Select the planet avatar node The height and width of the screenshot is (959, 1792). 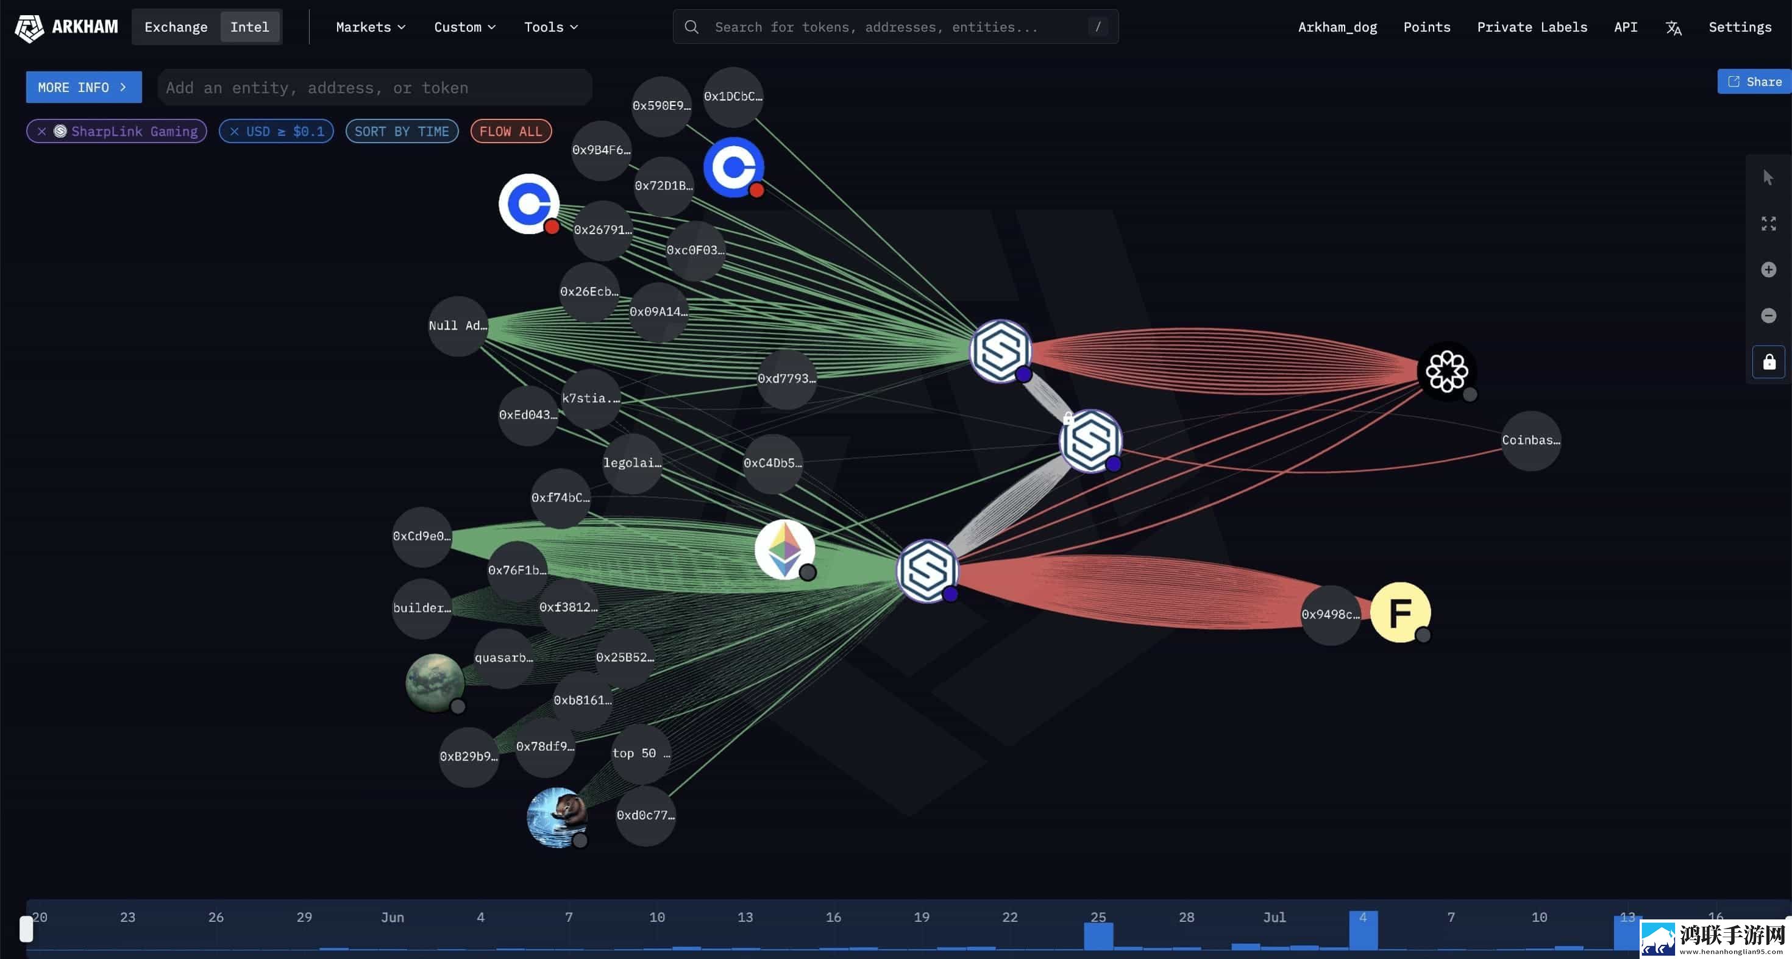[435, 683]
